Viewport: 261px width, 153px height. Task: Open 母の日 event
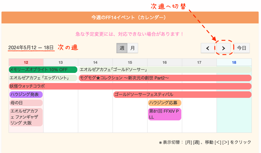[x=26, y=103]
